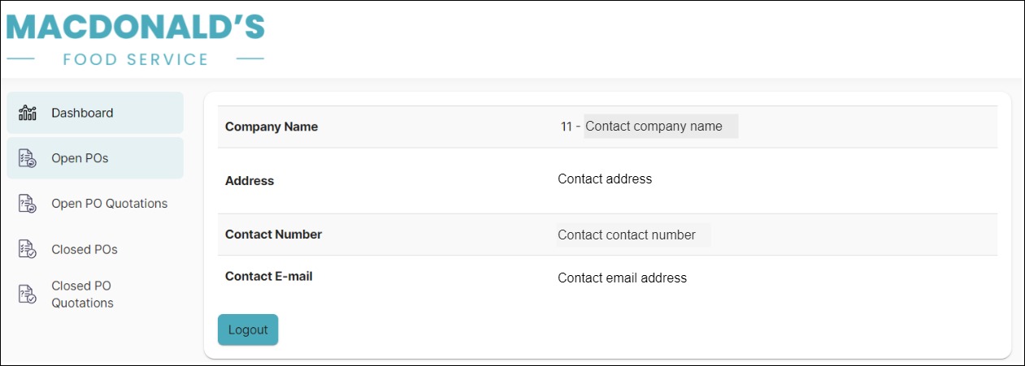
Task: Click the Contact E-mail label
Action: 269,276
